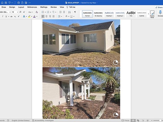Screen dimensions: 163x122
Task: Toggle underline formatting
Action: tap(6, 16)
